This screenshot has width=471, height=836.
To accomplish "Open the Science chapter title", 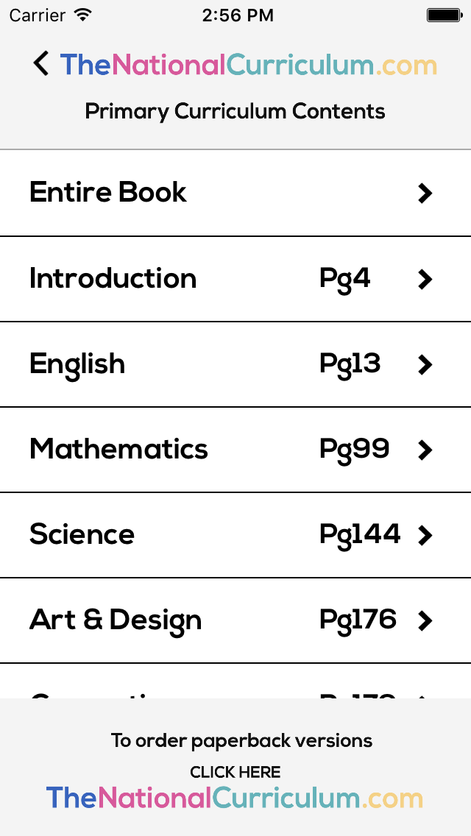I will 82,534.
